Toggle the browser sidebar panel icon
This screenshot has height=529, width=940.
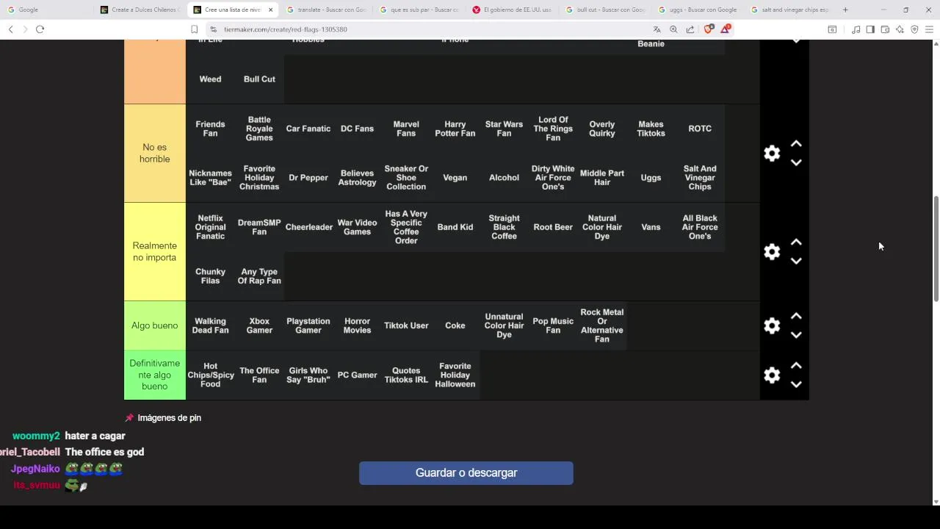(870, 29)
